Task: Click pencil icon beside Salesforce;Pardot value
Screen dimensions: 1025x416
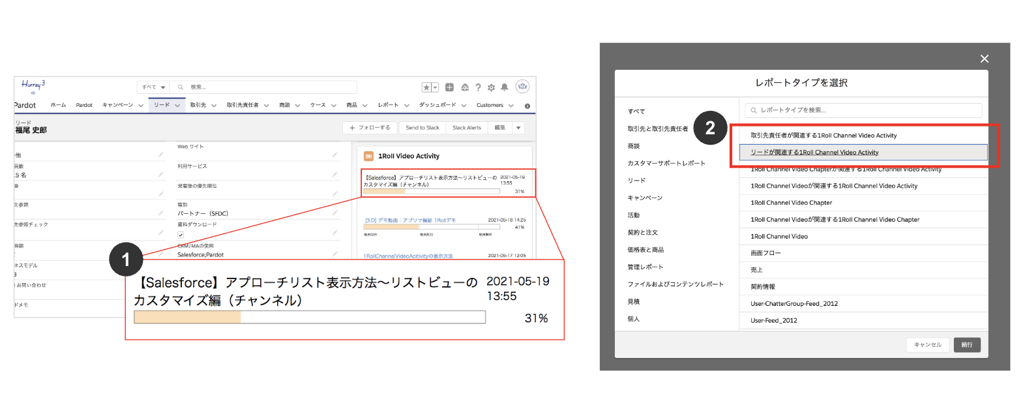Action: [334, 254]
